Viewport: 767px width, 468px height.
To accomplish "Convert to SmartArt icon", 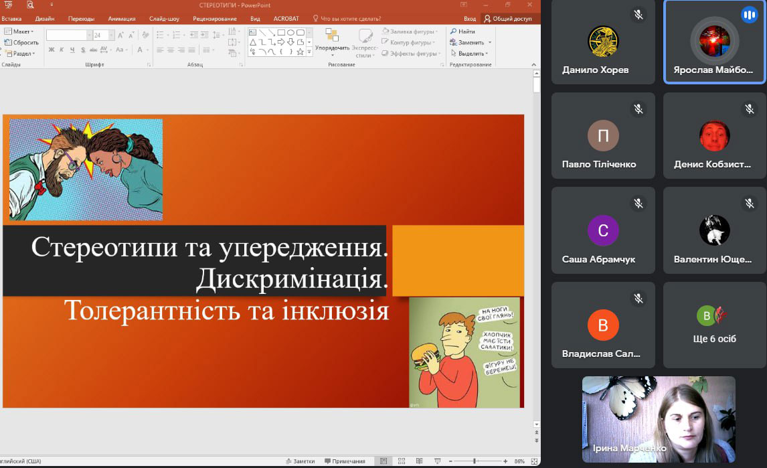I will pos(234,52).
